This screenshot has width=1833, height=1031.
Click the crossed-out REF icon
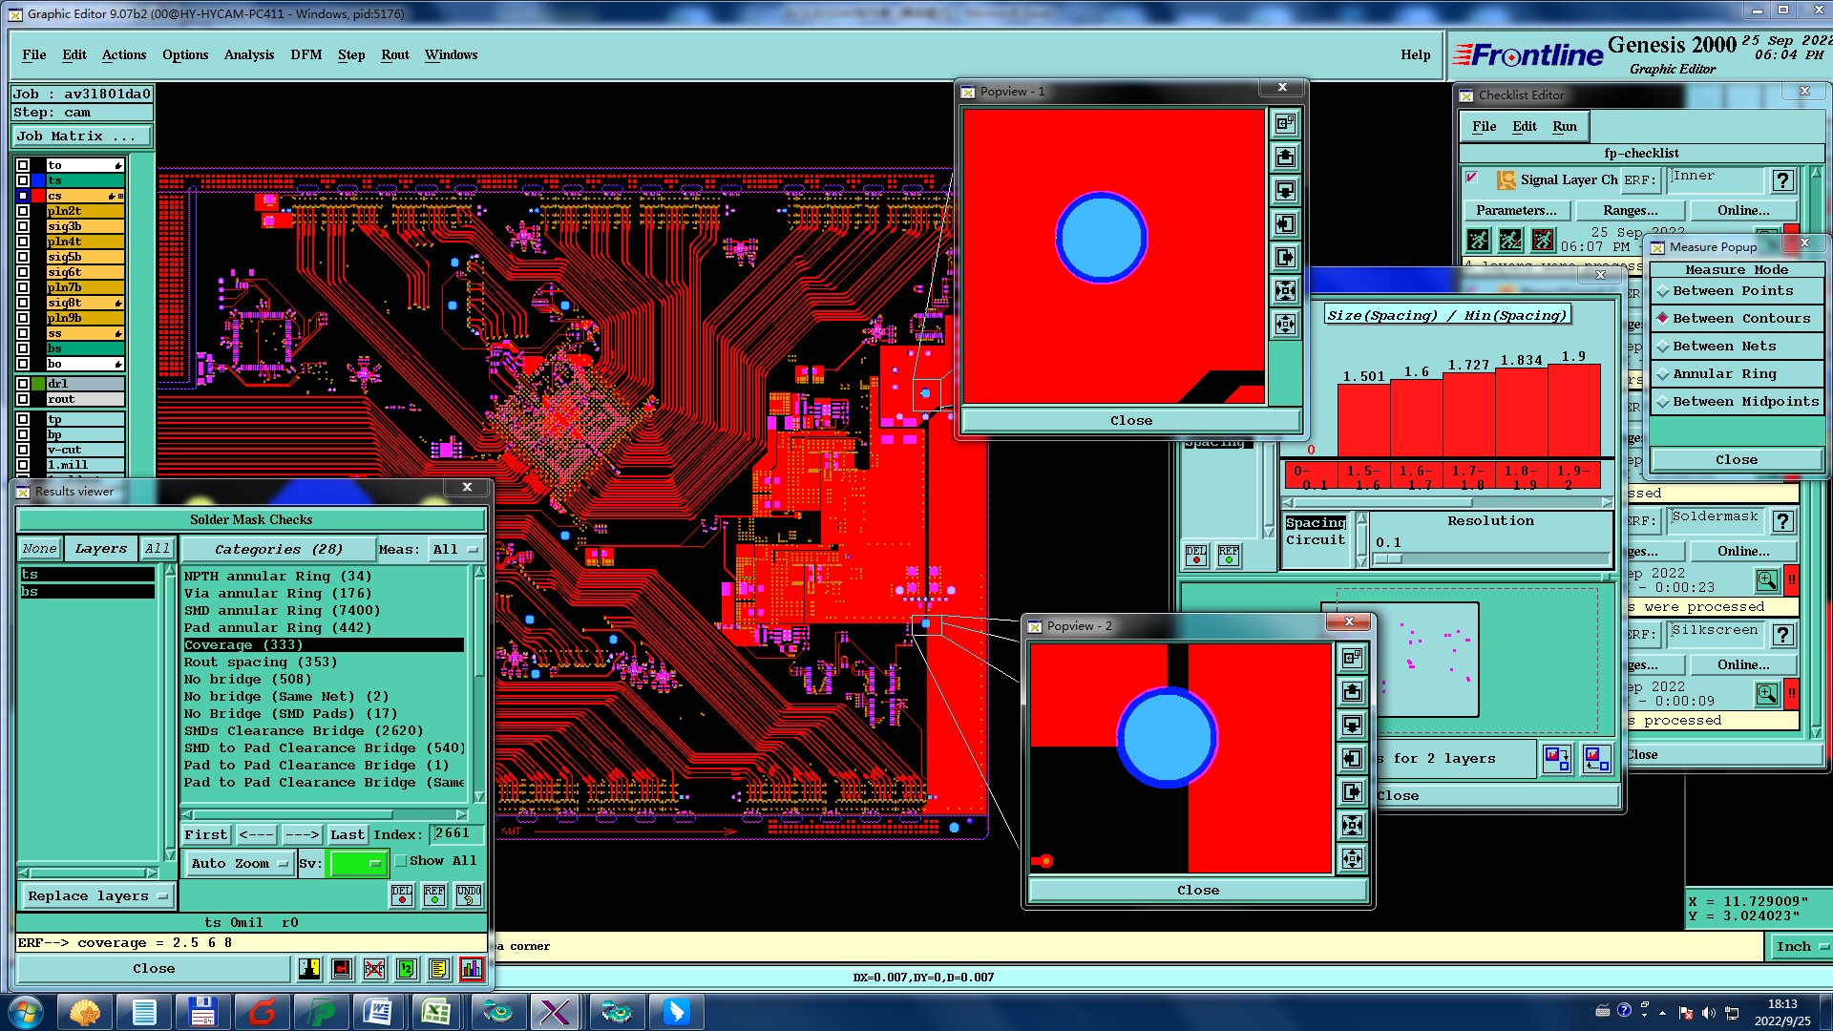tap(374, 969)
